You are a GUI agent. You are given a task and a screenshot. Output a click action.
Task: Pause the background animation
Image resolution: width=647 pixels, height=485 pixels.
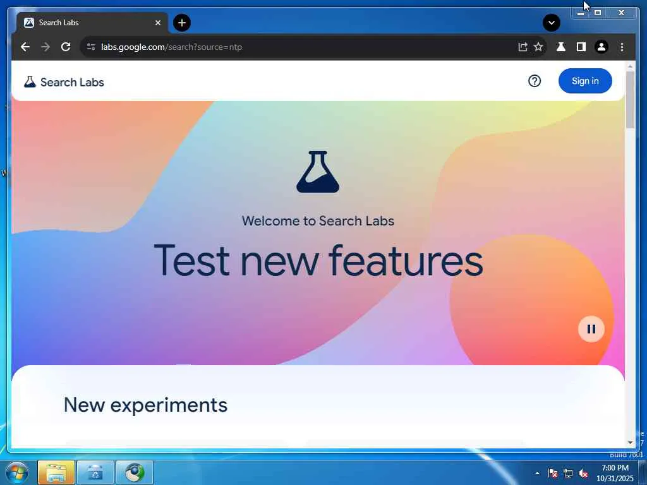click(x=591, y=329)
